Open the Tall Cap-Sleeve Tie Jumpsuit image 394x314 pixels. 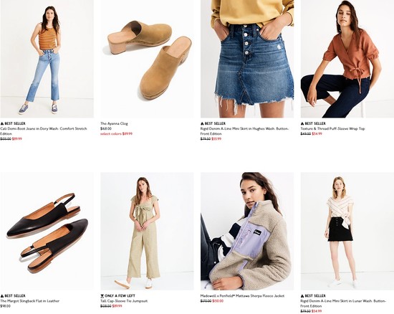pyautogui.click(x=147, y=231)
